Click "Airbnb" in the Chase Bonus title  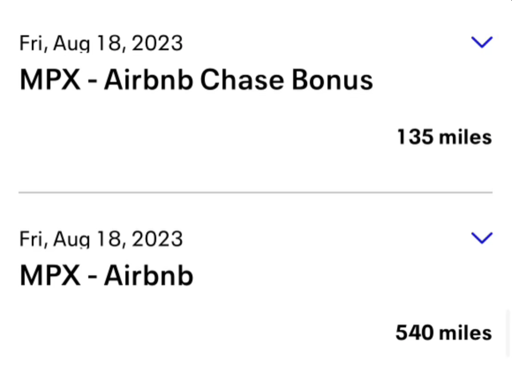[148, 80]
